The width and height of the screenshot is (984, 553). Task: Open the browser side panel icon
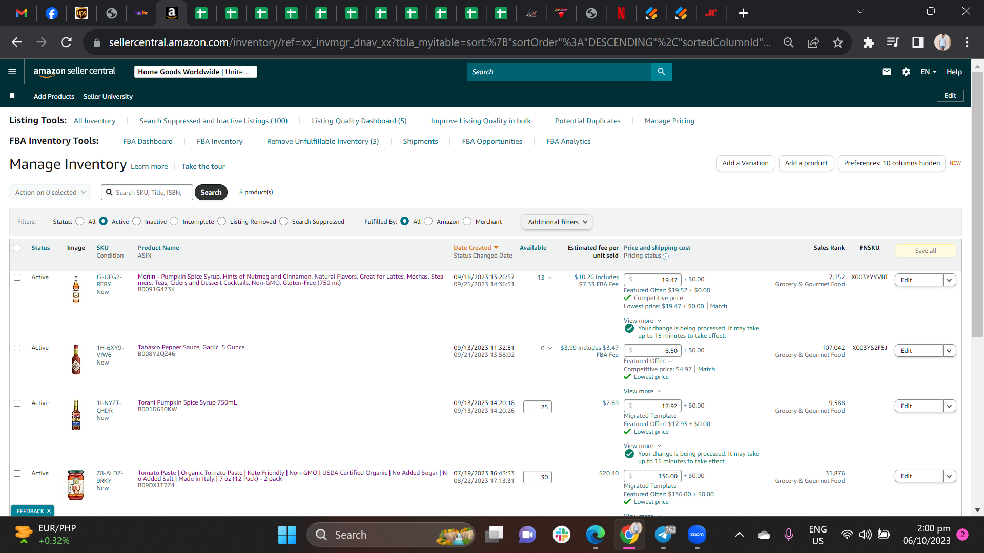[917, 42]
